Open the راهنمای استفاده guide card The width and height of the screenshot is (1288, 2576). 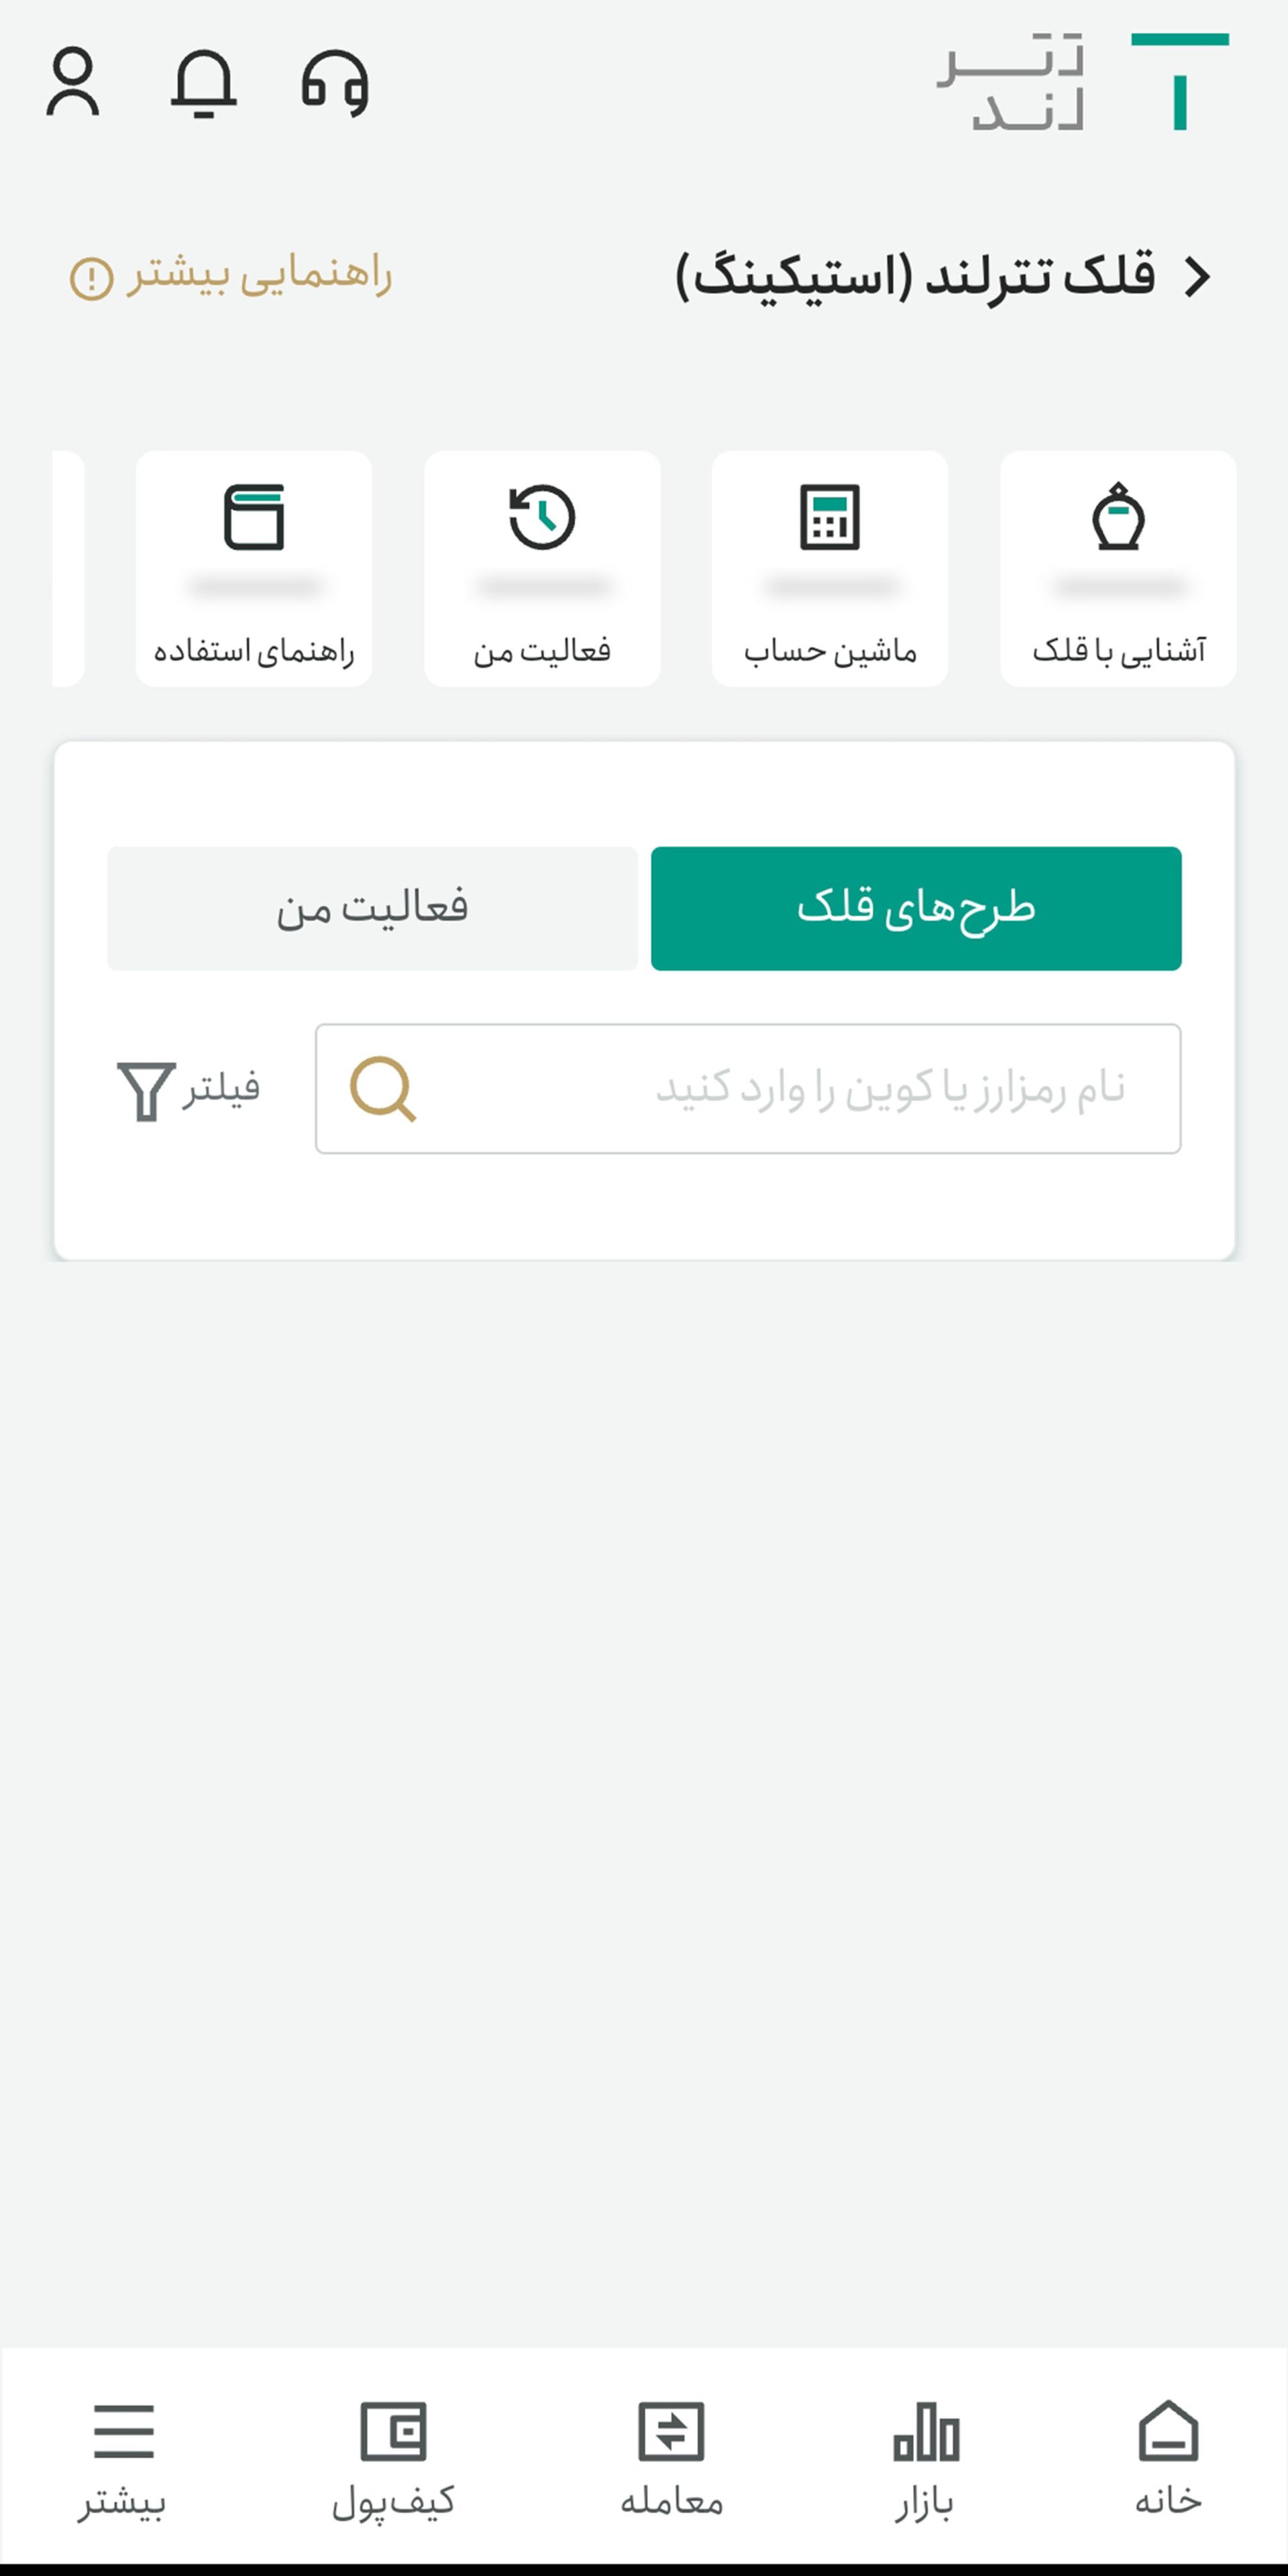point(254,568)
